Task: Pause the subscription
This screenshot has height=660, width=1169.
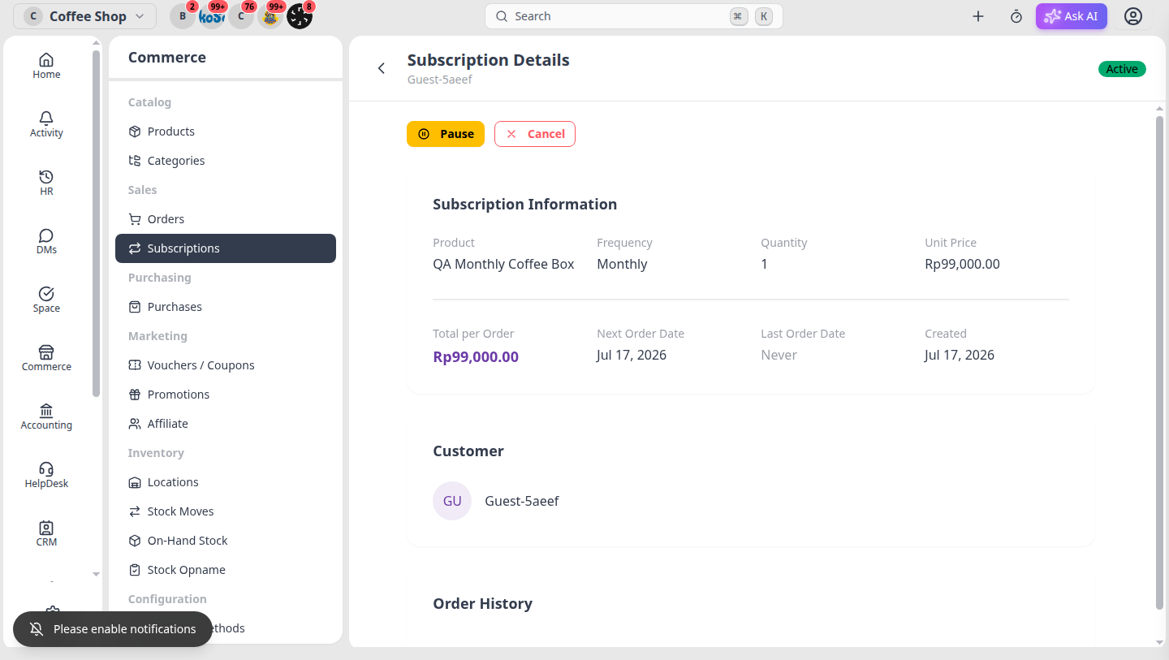Action: tap(446, 134)
